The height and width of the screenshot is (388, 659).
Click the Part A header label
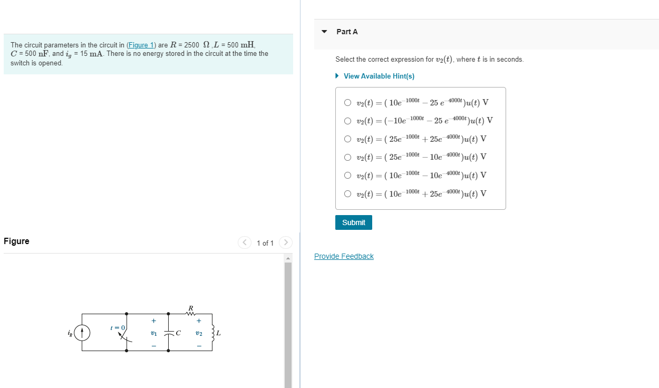347,32
